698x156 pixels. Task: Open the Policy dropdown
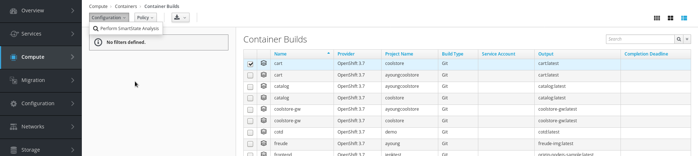pos(145,17)
